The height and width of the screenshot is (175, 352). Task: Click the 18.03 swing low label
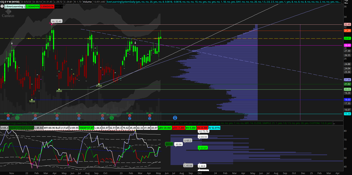32,101
